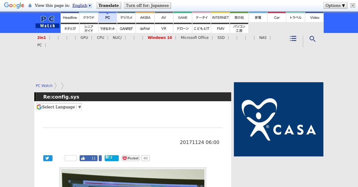Open the English language dropdown
This screenshot has height=187, width=358.
(82, 5)
